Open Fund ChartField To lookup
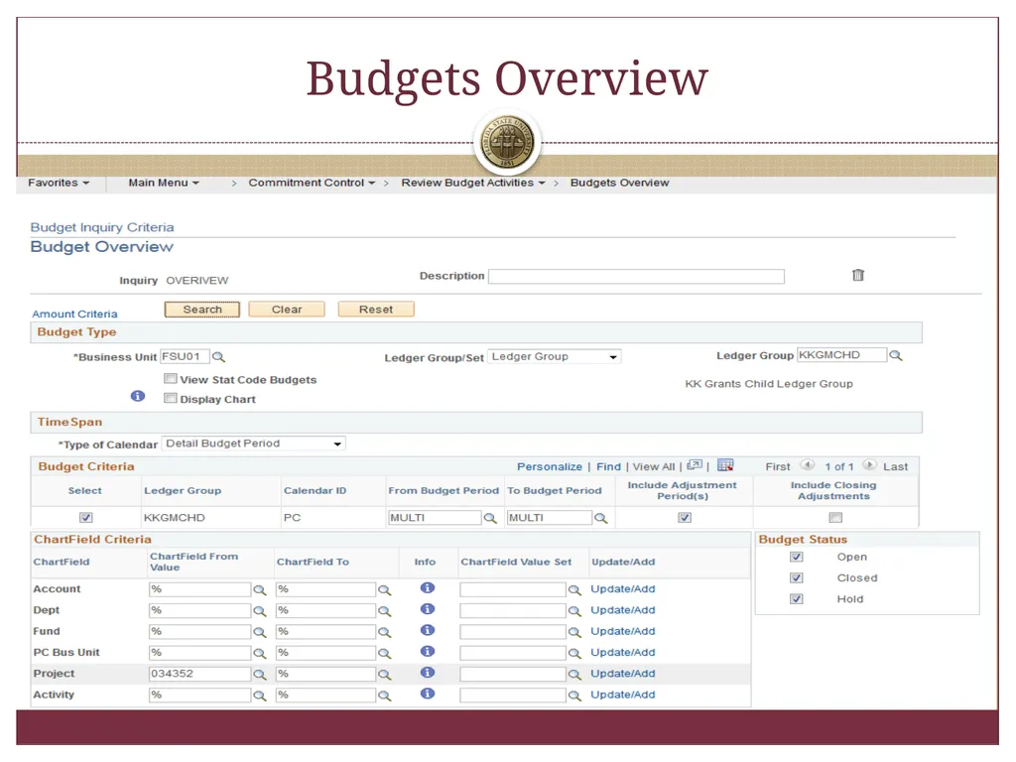Image resolution: width=1016 pixels, height=762 pixels. (385, 632)
